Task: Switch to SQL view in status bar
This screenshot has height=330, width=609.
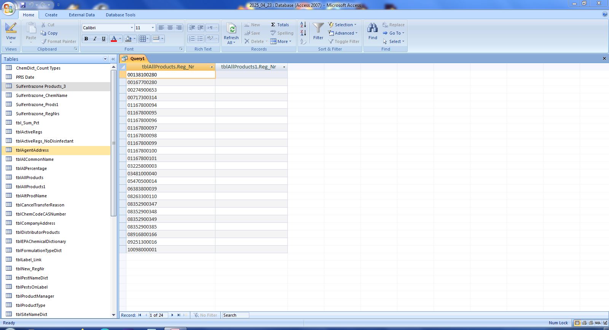Action: (x=598, y=323)
